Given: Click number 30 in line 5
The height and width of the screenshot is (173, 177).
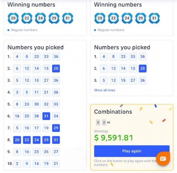Looking at the screenshot, I should point(36,104).
